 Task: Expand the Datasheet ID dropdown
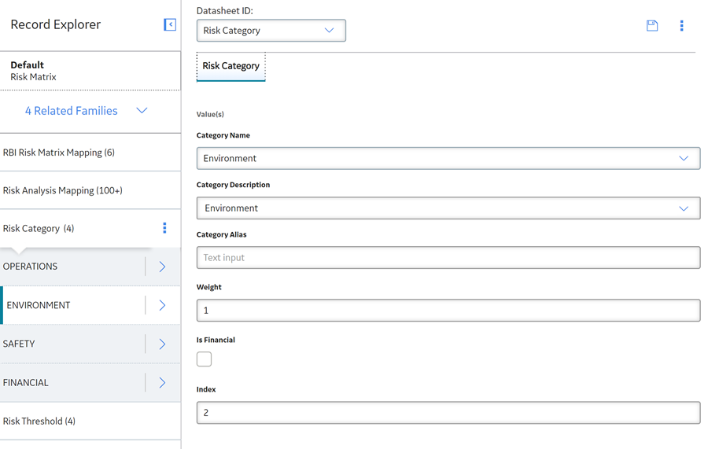click(271, 31)
